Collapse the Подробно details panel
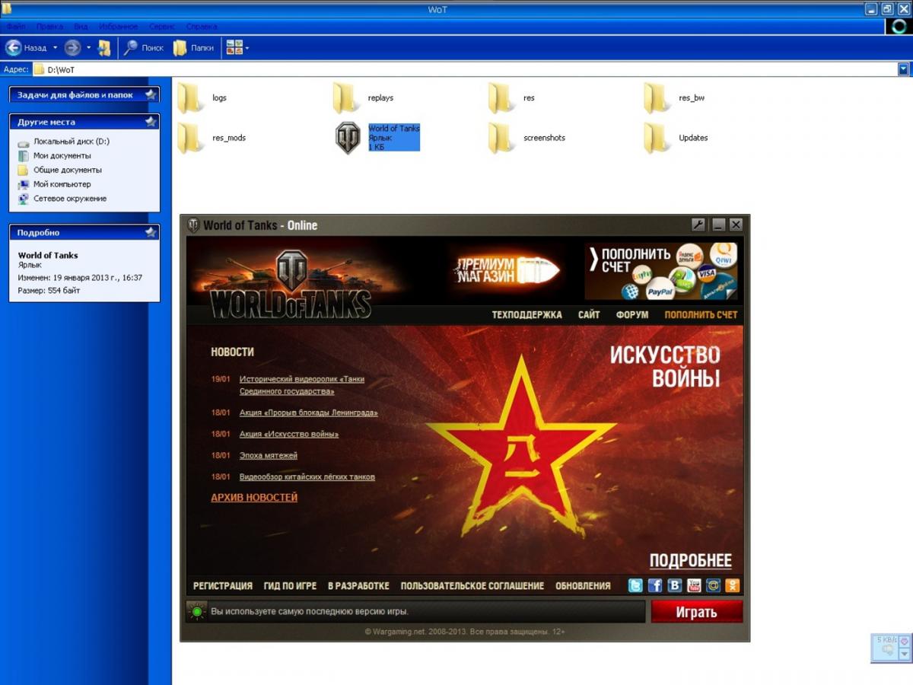This screenshot has width=913, height=685. 151,232
